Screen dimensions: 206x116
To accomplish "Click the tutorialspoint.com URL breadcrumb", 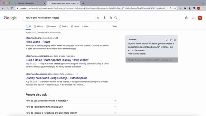I will click(50, 74).
